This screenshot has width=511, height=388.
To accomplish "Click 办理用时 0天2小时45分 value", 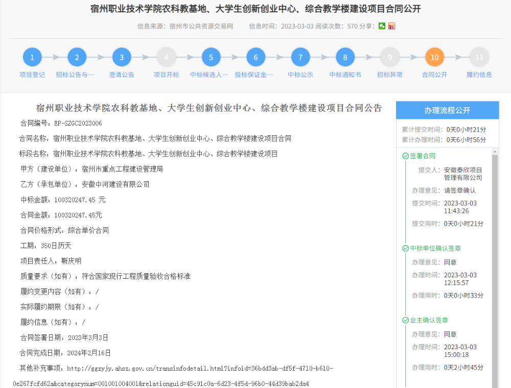I will pyautogui.click(x=464, y=368).
